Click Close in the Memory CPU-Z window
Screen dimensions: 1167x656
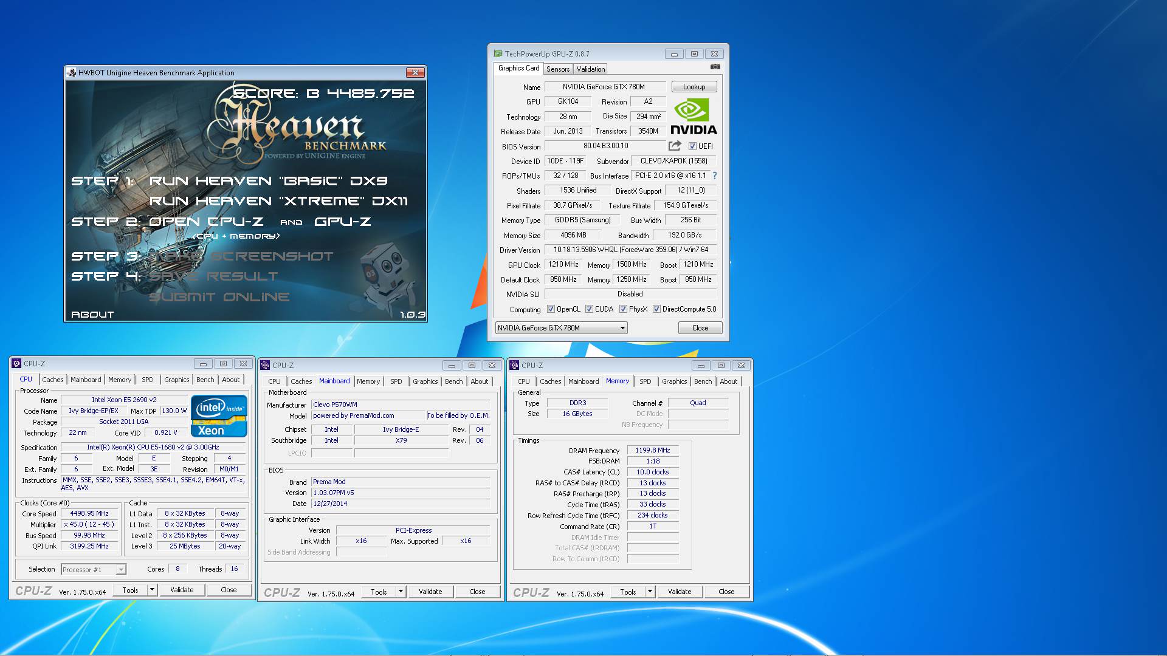tap(726, 592)
